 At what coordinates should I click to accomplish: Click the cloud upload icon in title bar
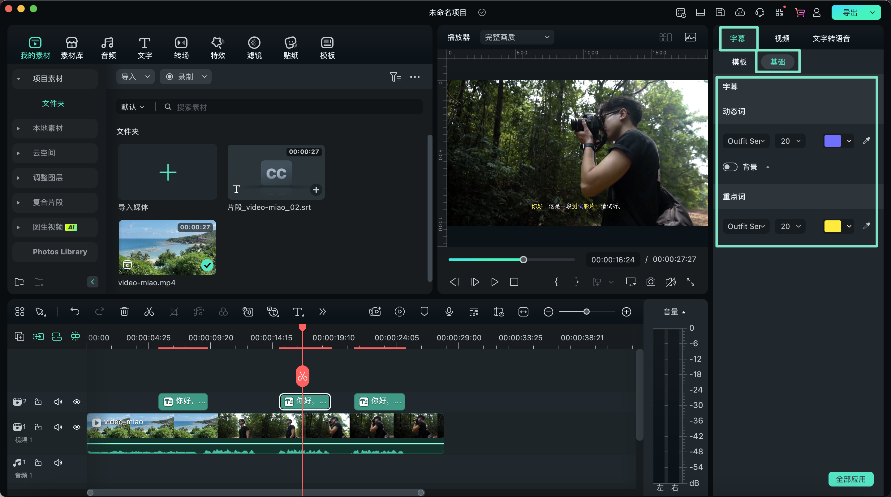point(740,12)
